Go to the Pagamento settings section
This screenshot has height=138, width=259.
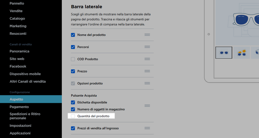[x=19, y=107]
